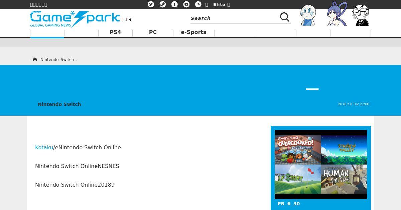This screenshot has height=210, width=401.
Task: Open the Kotaku link in article
Action: point(44,147)
